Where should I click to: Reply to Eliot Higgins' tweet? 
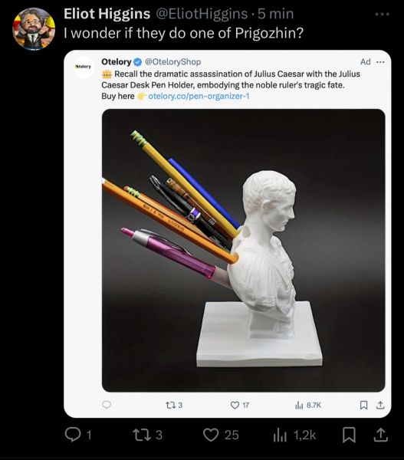coord(72,435)
